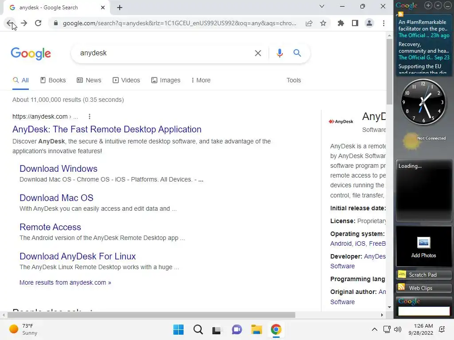The width and height of the screenshot is (454, 340).
Task: Switch to the Videos tab
Action: pyautogui.click(x=126, y=80)
